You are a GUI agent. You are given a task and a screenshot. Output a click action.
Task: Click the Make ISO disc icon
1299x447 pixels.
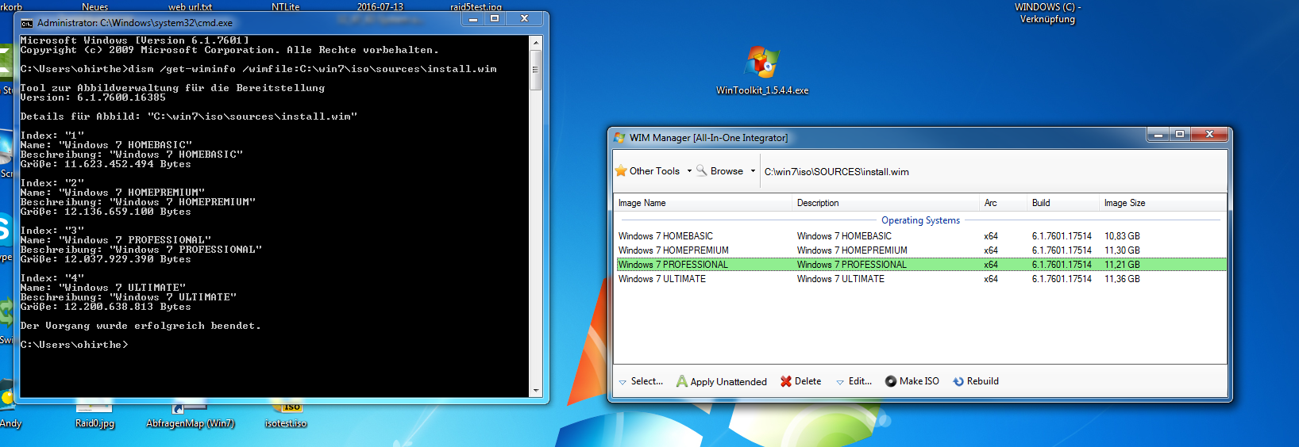point(891,381)
